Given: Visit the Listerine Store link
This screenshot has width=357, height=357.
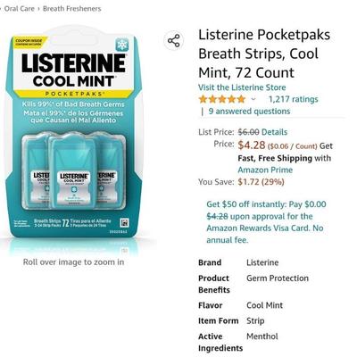Looking at the screenshot, I should coord(242,87).
